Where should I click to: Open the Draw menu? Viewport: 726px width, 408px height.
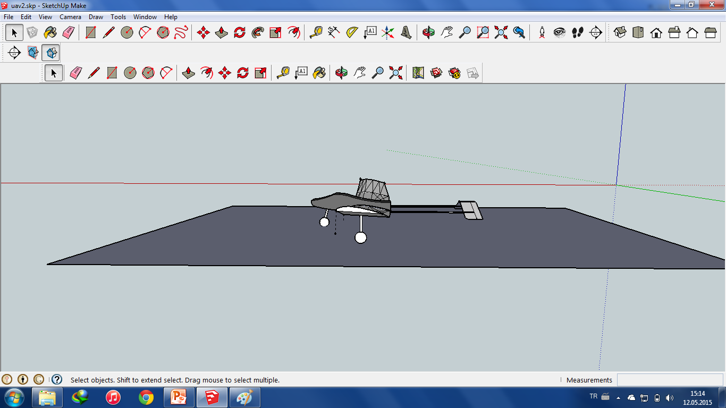point(96,17)
